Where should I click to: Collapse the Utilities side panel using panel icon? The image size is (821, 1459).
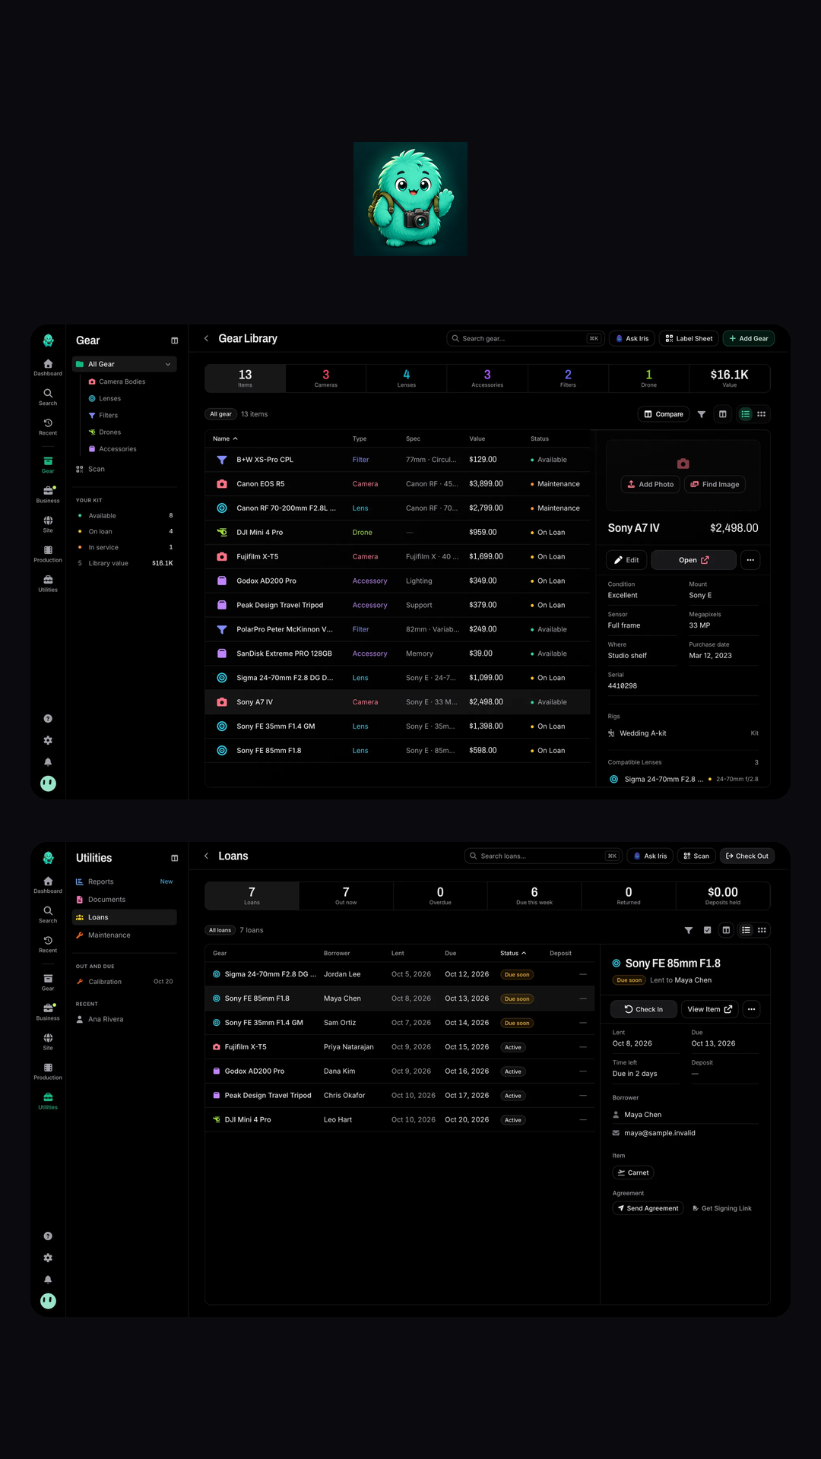(x=174, y=858)
